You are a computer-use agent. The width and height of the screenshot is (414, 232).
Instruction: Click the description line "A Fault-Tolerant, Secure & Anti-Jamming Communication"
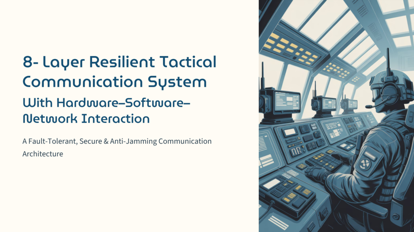(117, 141)
